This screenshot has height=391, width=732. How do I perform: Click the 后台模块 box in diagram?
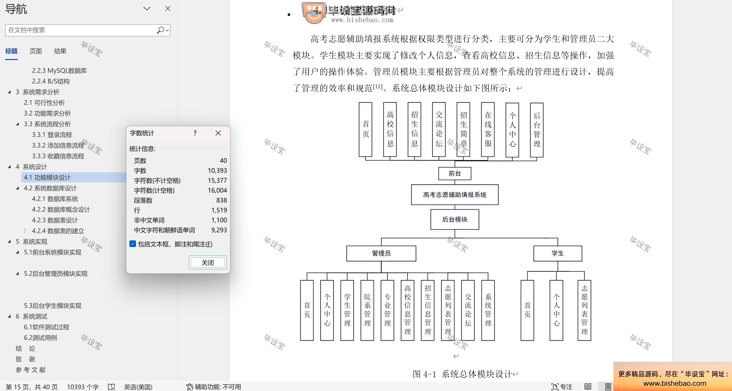point(455,219)
